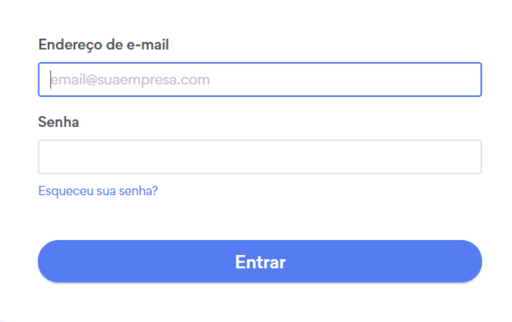Focus the Senha password field
Image resolution: width=512 pixels, height=322 pixels.
pyautogui.click(x=260, y=157)
